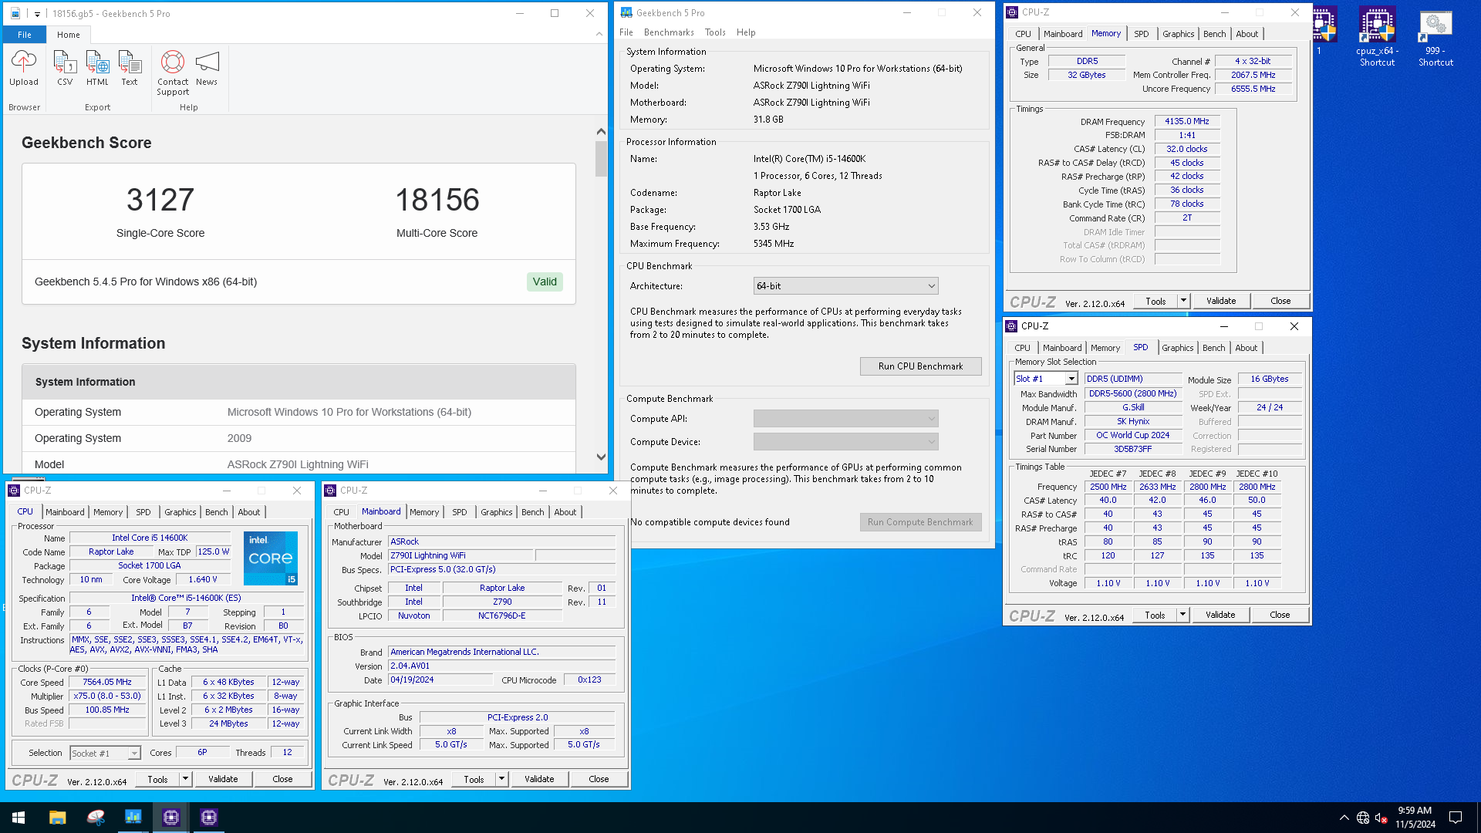
Task: Click the Upload icon in Geekbench ribbon
Action: [24, 69]
